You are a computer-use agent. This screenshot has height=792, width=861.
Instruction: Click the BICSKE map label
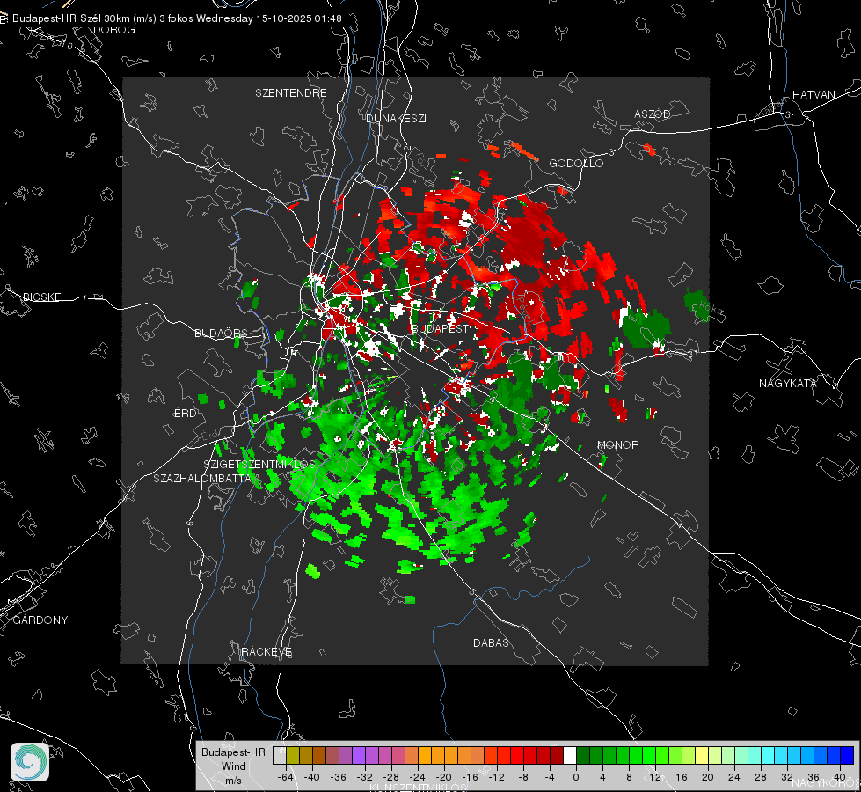41,297
